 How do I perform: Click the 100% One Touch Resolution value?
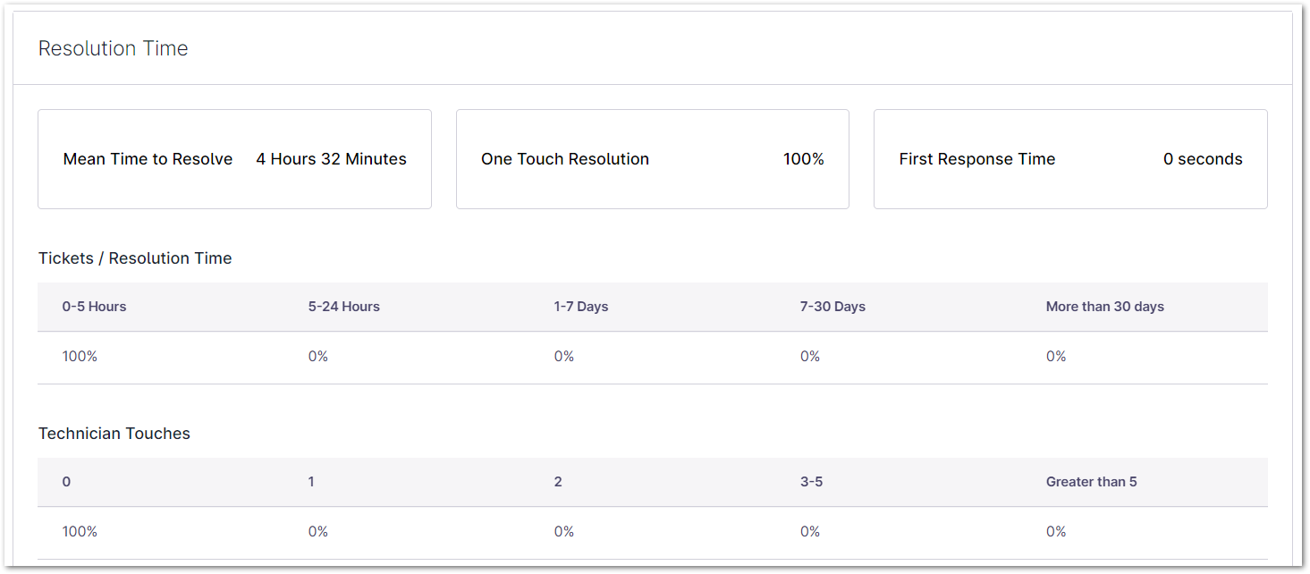(x=803, y=159)
